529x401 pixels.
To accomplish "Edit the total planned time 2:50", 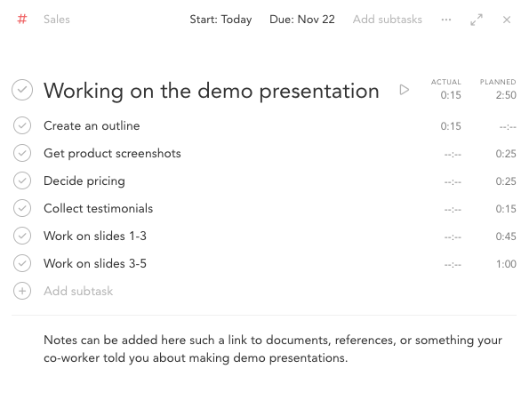I will pos(506,95).
